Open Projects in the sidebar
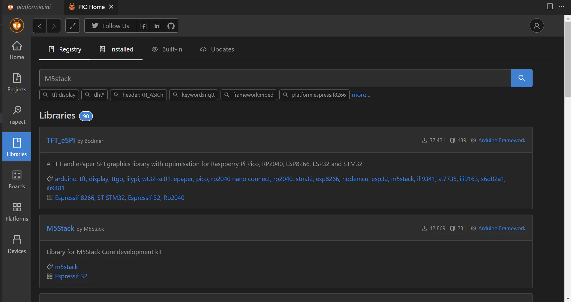Image resolution: width=571 pixels, height=302 pixels. pos(17,83)
